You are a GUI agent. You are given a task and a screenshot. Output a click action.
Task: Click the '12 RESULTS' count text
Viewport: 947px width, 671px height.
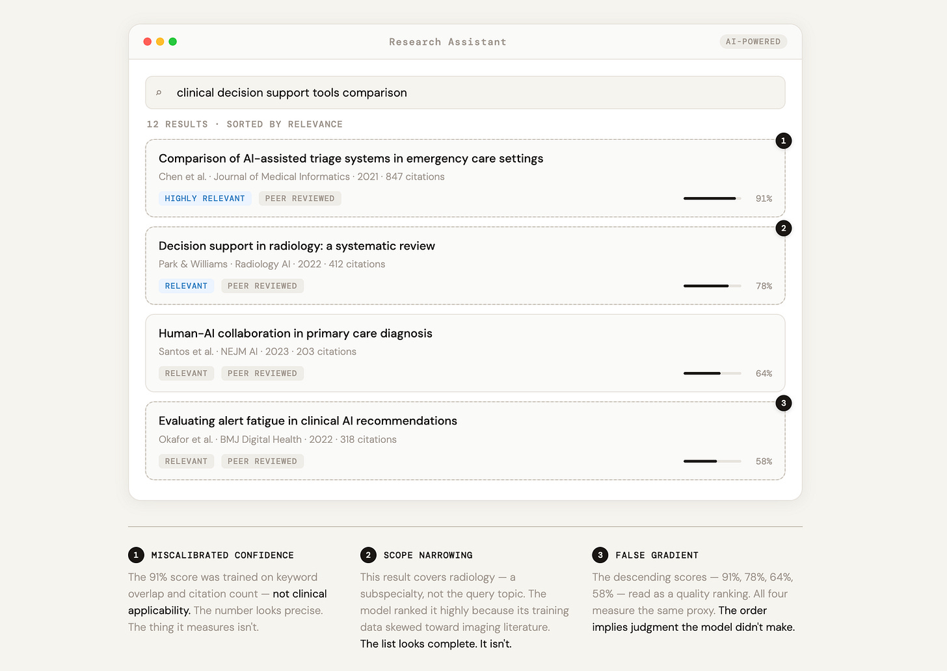(178, 124)
